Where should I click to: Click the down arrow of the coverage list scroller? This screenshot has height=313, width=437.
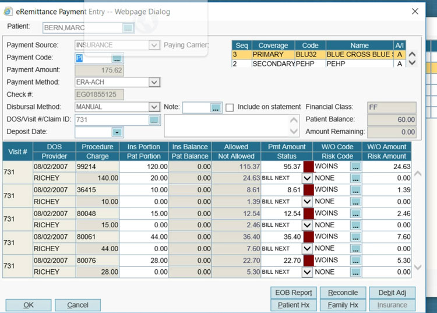(x=412, y=62)
